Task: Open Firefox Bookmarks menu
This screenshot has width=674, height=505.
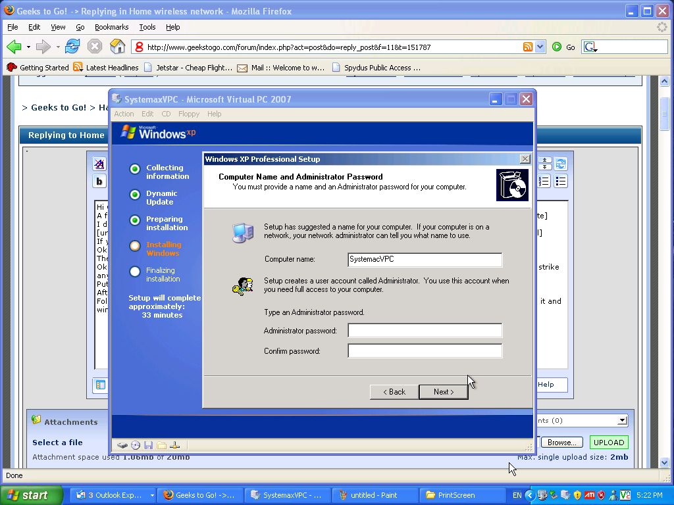Action: pos(111,27)
